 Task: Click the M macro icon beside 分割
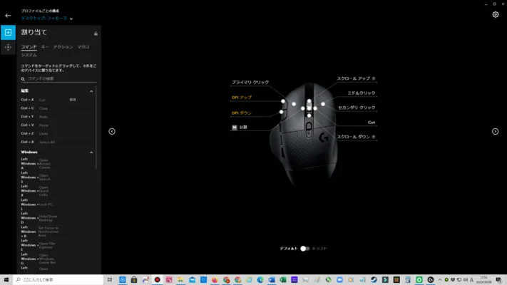(x=235, y=128)
